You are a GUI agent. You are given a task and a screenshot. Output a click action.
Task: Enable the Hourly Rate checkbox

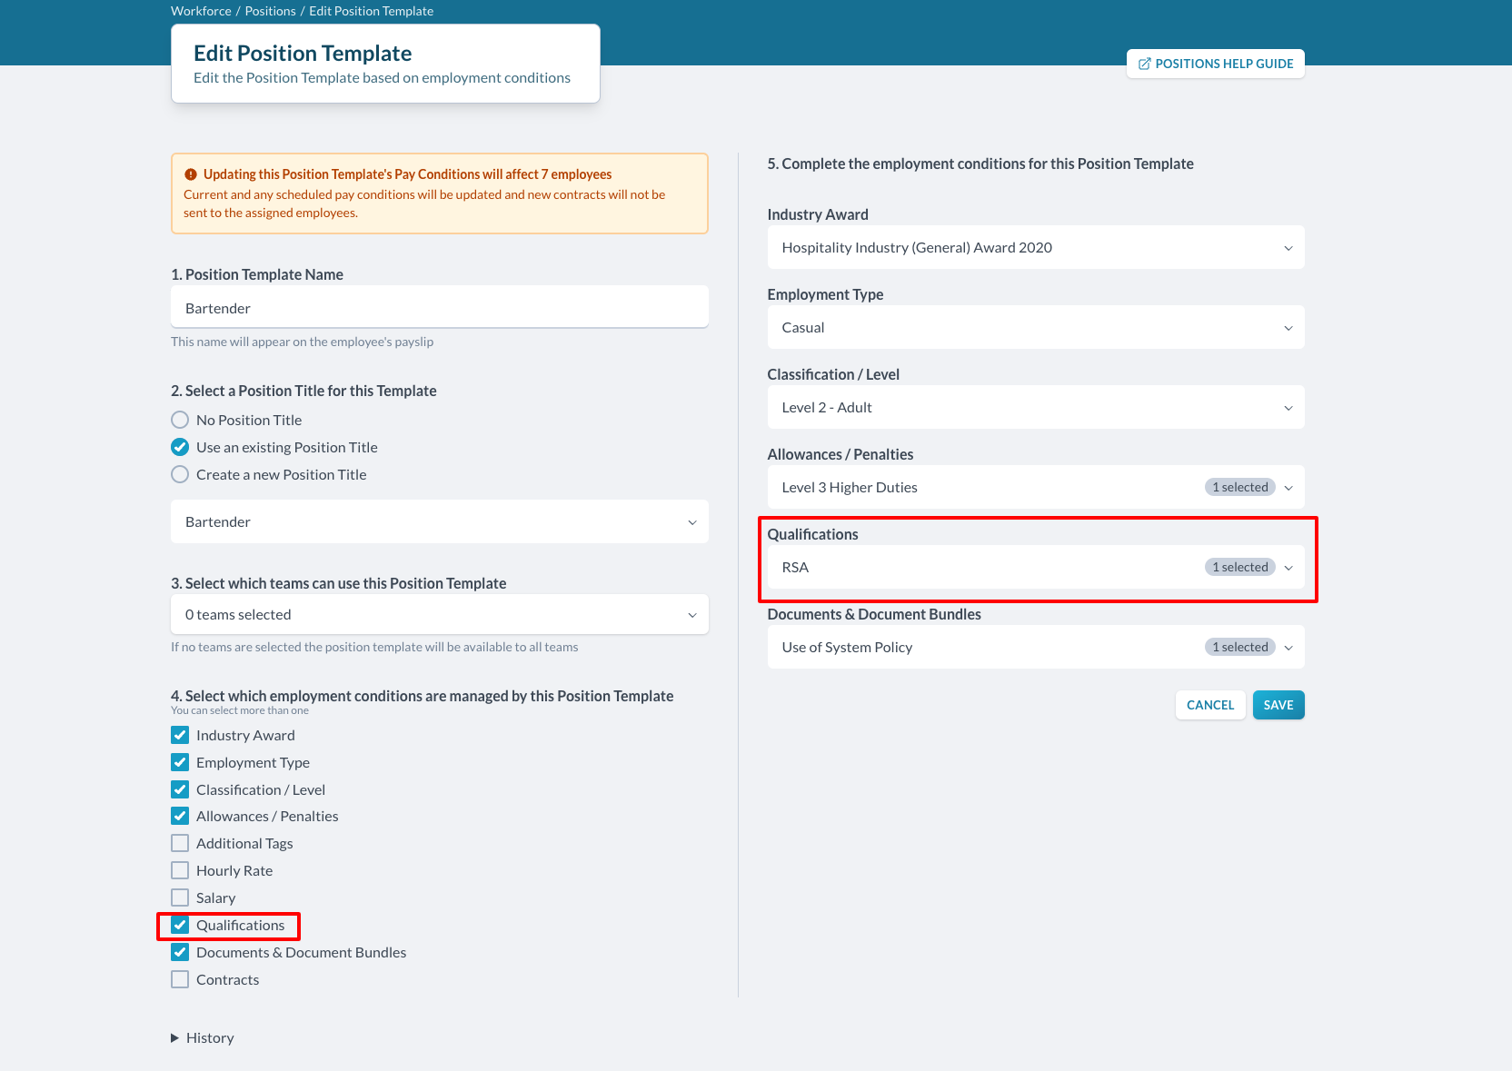click(180, 871)
